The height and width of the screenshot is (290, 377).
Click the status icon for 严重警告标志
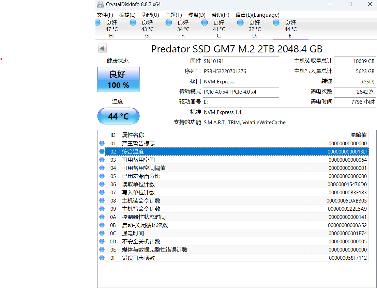[x=102, y=143]
